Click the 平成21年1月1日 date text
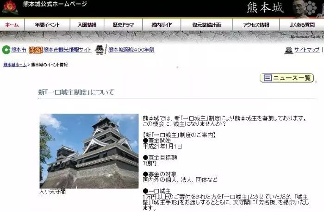Image resolution: width=324 pixels, height=212 pixels. [162, 147]
